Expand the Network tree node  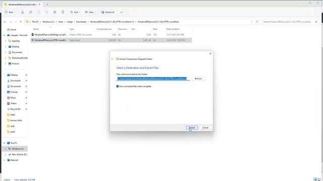point(4,160)
